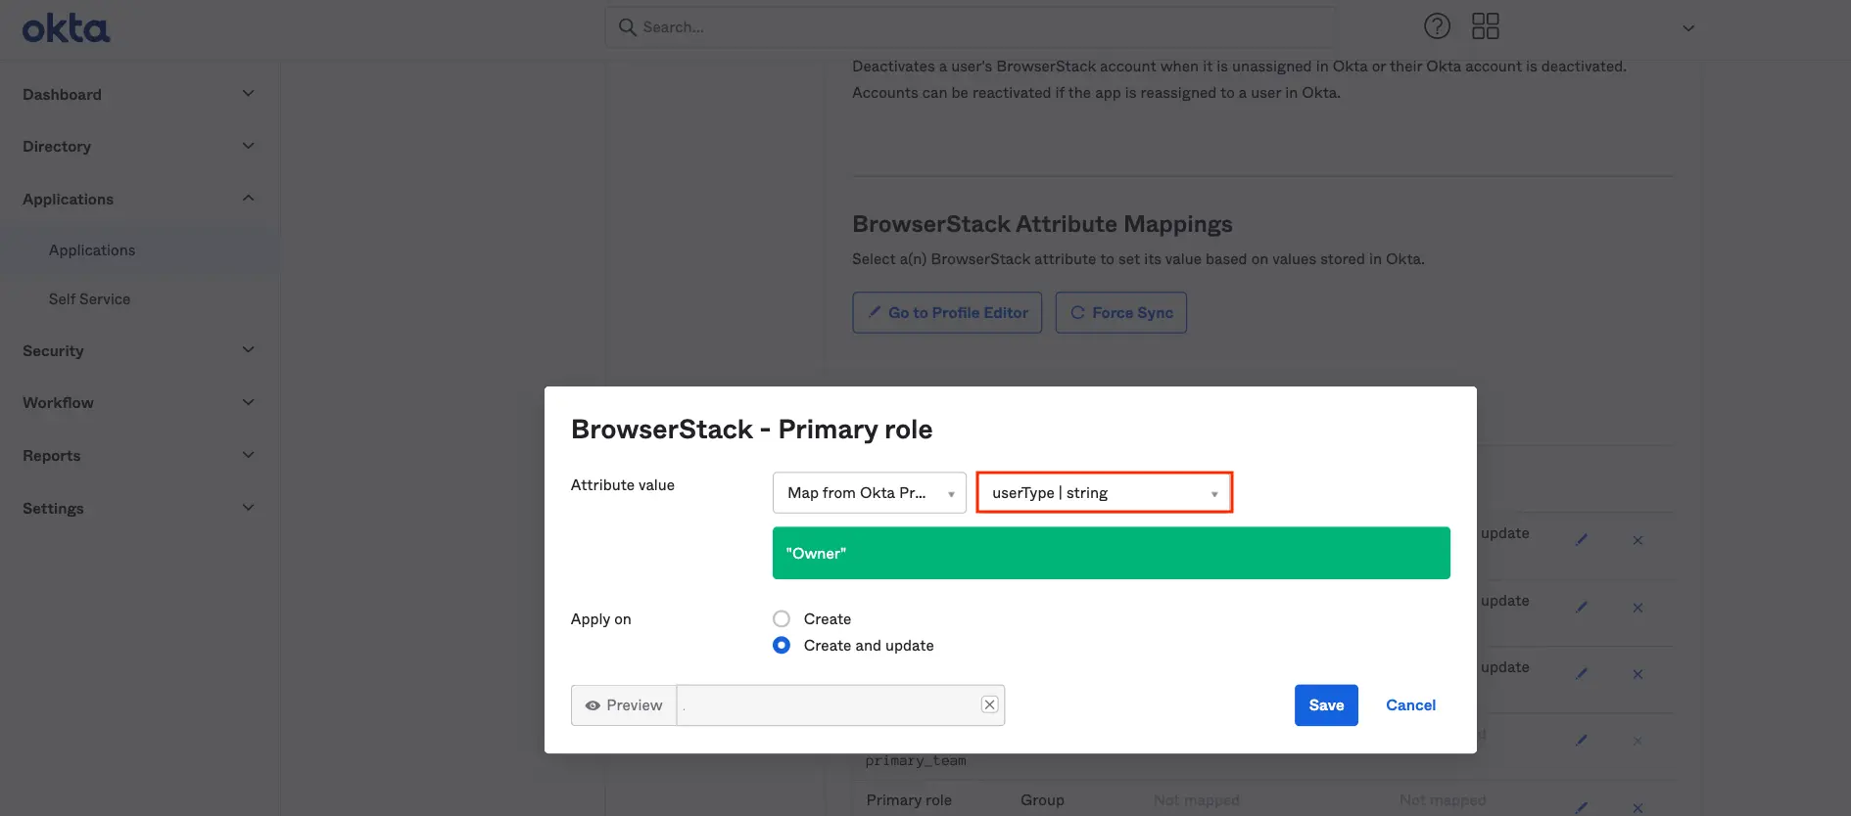
Task: Click the Okta logo
Action: tap(66, 28)
